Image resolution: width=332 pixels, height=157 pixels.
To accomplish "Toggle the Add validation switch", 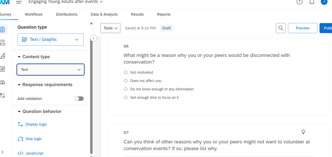I will pyautogui.click(x=79, y=98).
